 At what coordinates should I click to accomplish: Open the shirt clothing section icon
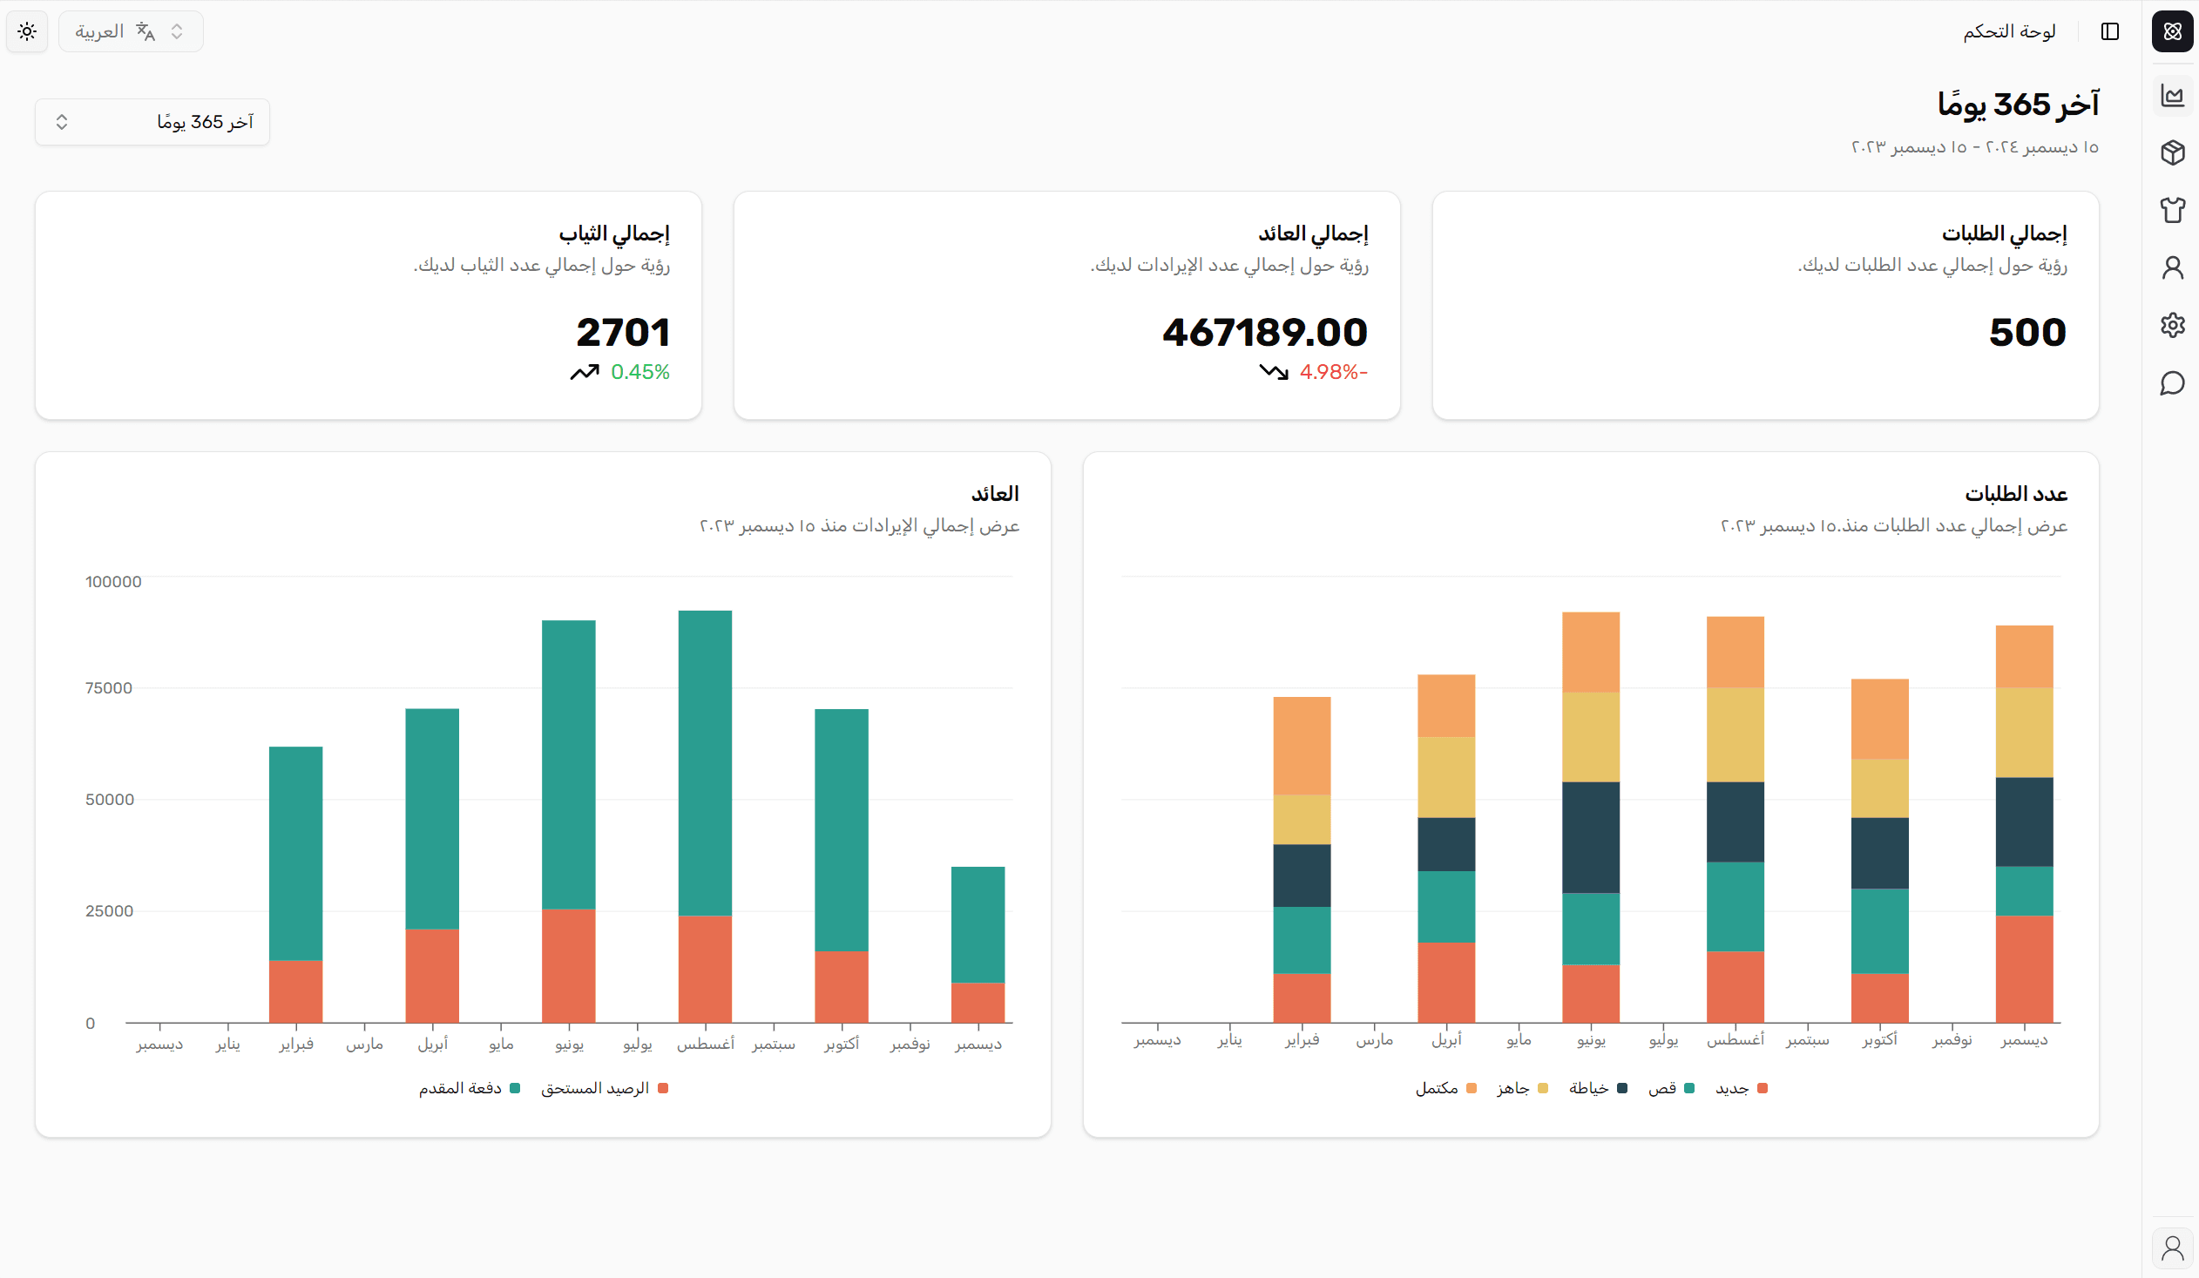[2172, 209]
